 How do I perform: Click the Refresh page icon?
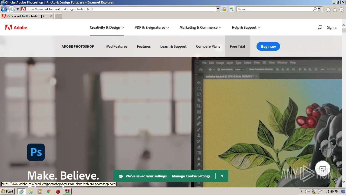click(232, 9)
